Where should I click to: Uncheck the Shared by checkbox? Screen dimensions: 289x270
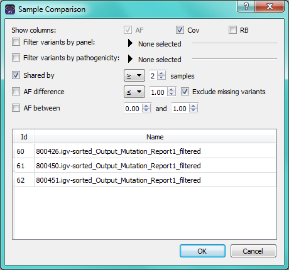point(16,75)
